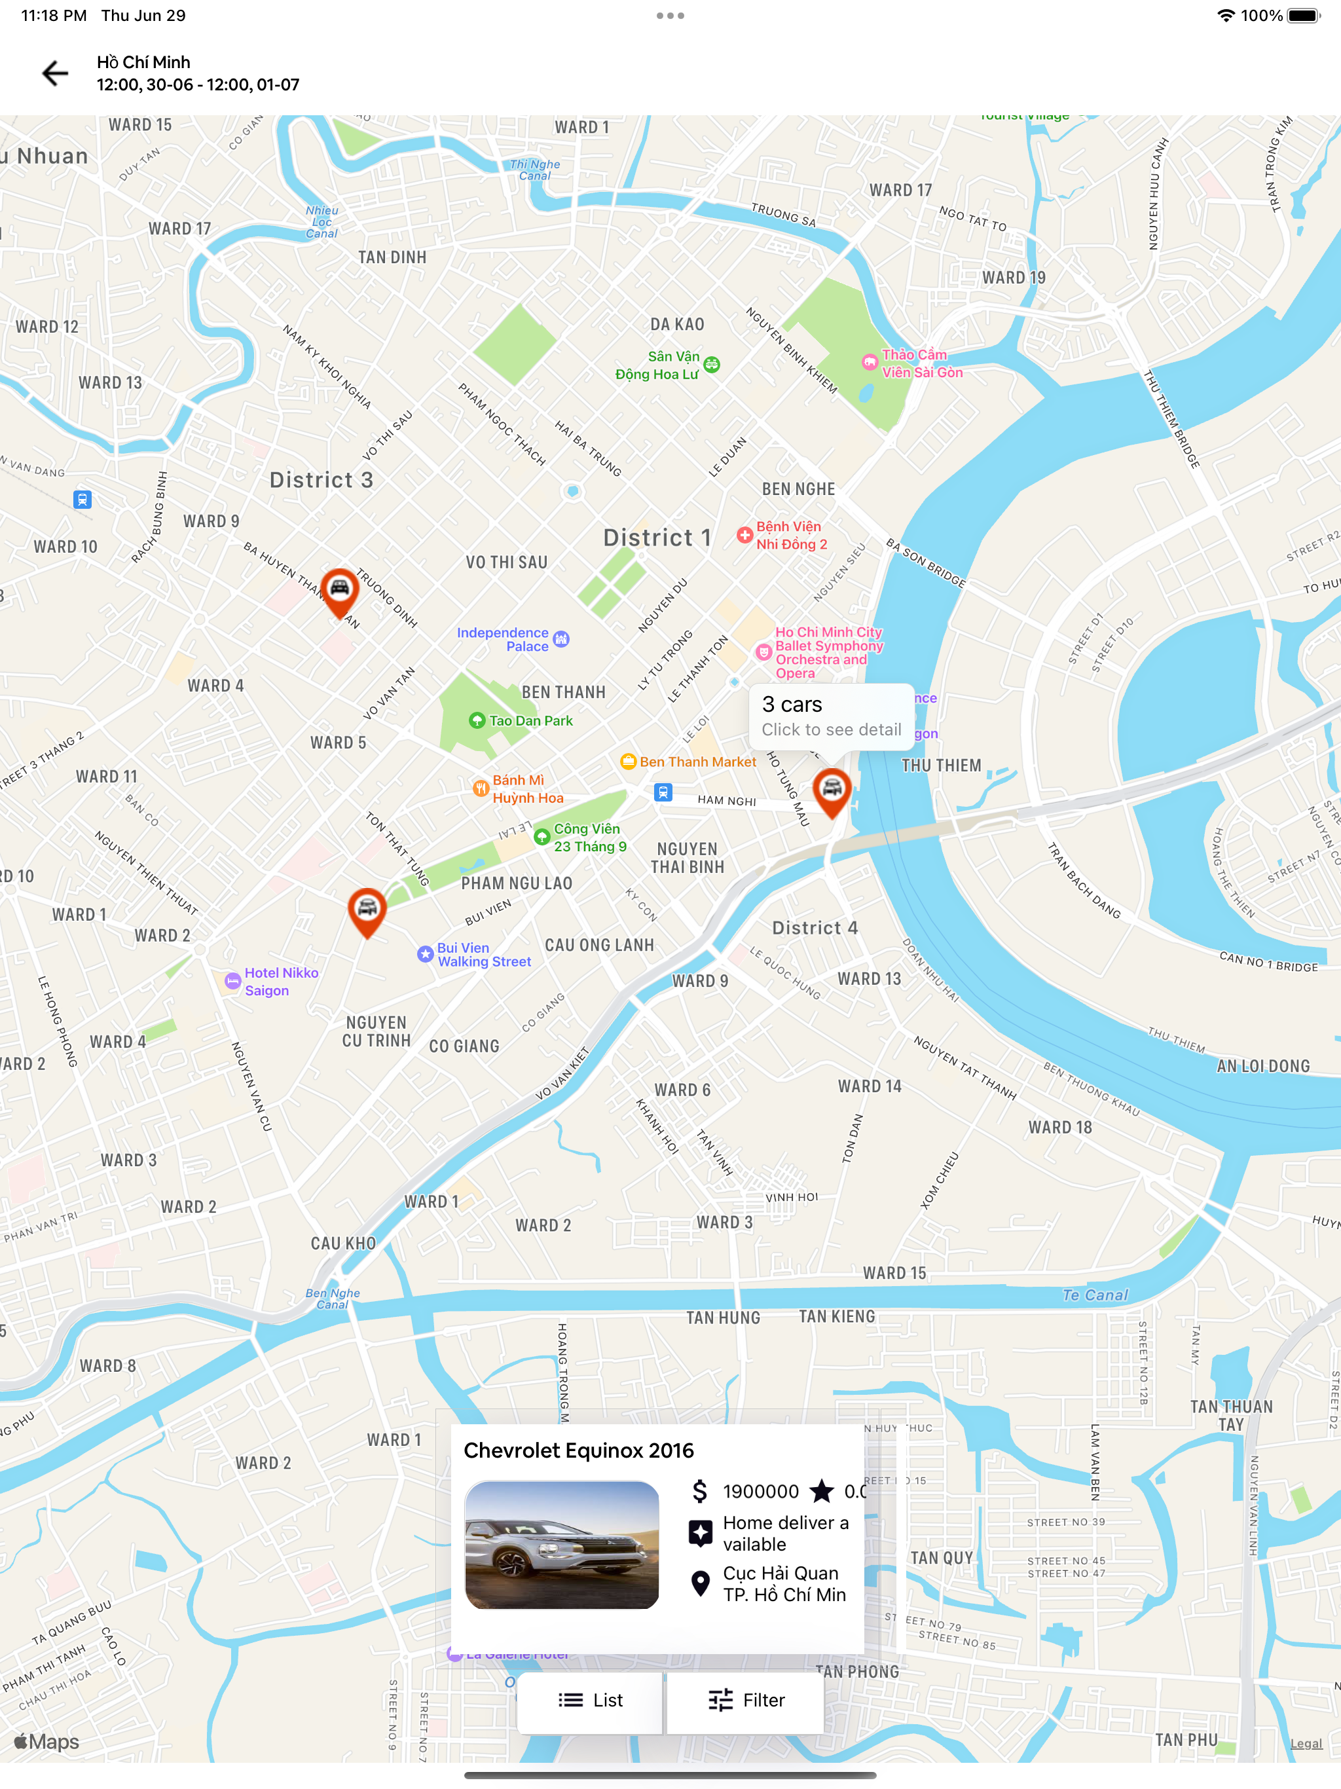This screenshot has width=1341, height=1789.
Task: Tap the Thảo Cầm Viên Sài Gòn marker
Action: pyautogui.click(x=870, y=362)
